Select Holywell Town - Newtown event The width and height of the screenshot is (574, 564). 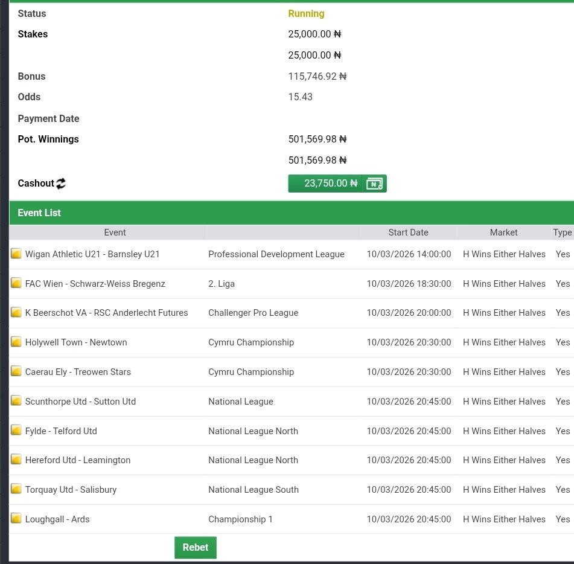click(76, 342)
